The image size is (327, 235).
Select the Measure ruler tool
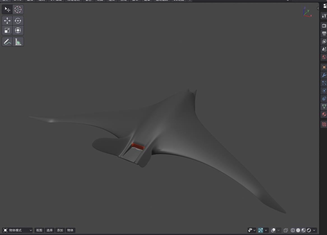(18, 42)
